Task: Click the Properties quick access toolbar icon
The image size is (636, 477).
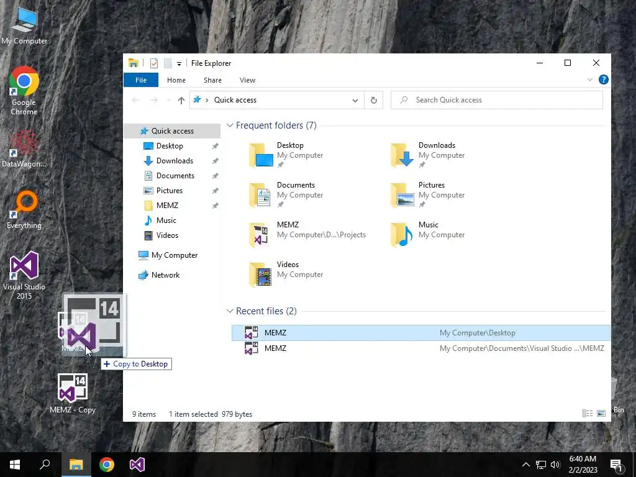Action: pos(154,63)
